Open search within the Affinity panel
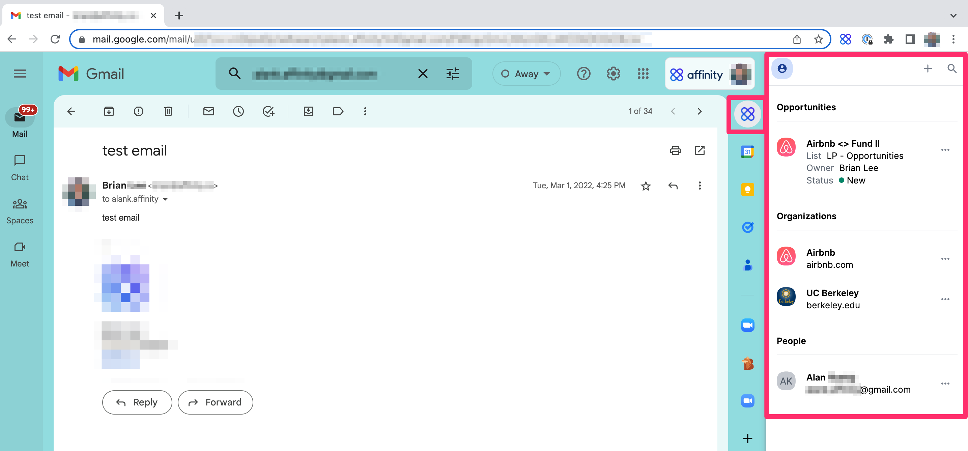968x451 pixels. coord(952,68)
